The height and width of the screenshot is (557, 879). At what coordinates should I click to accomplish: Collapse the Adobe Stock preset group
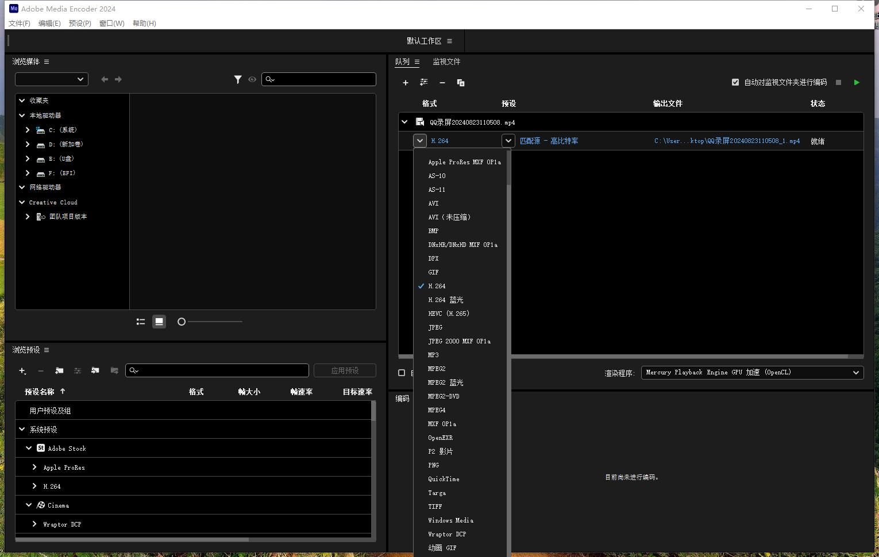click(x=29, y=448)
